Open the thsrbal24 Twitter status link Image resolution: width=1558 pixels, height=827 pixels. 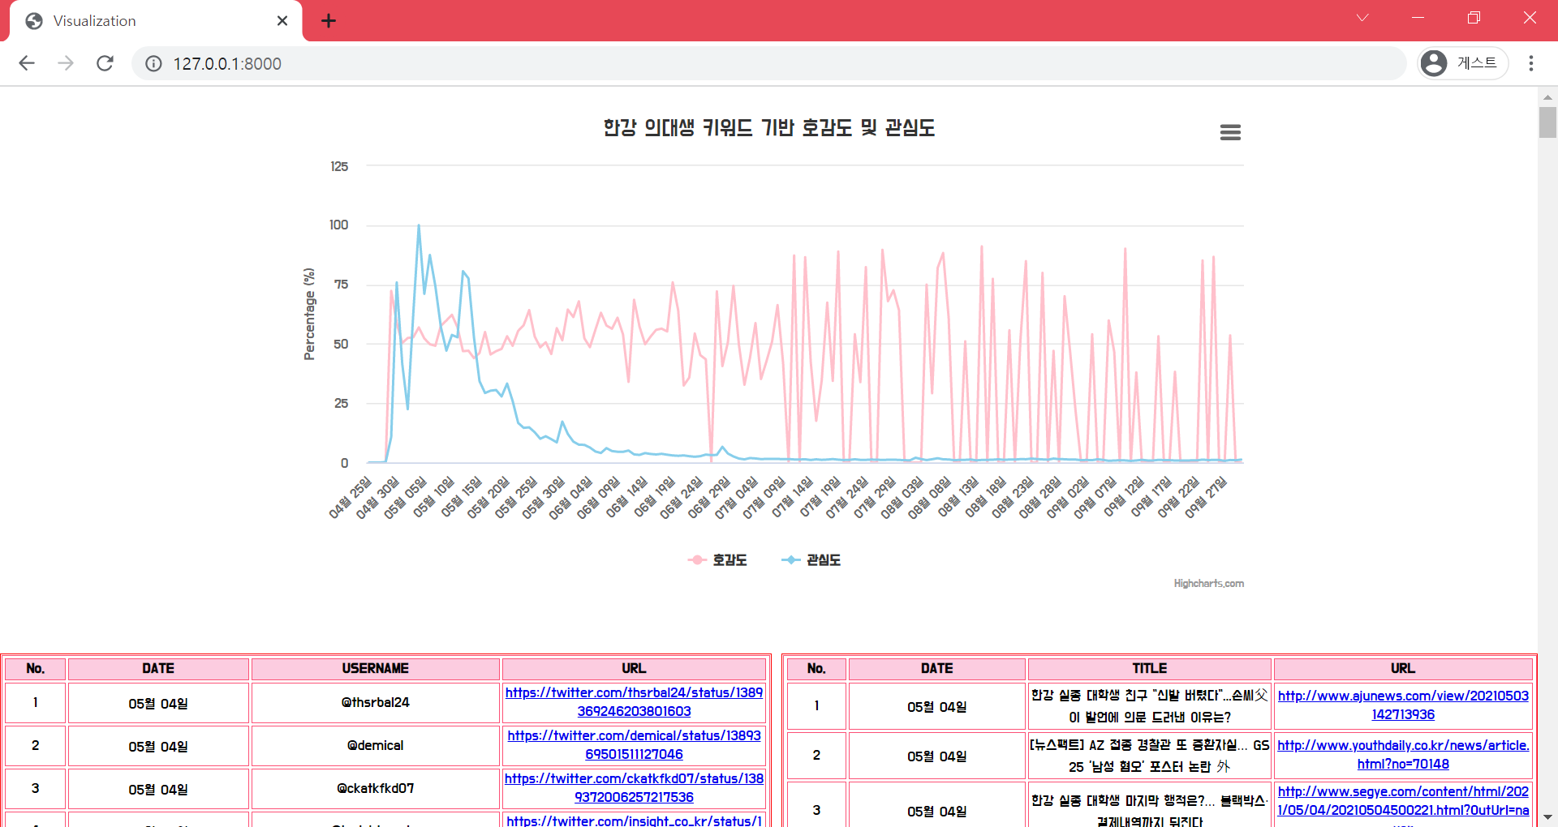pos(633,702)
